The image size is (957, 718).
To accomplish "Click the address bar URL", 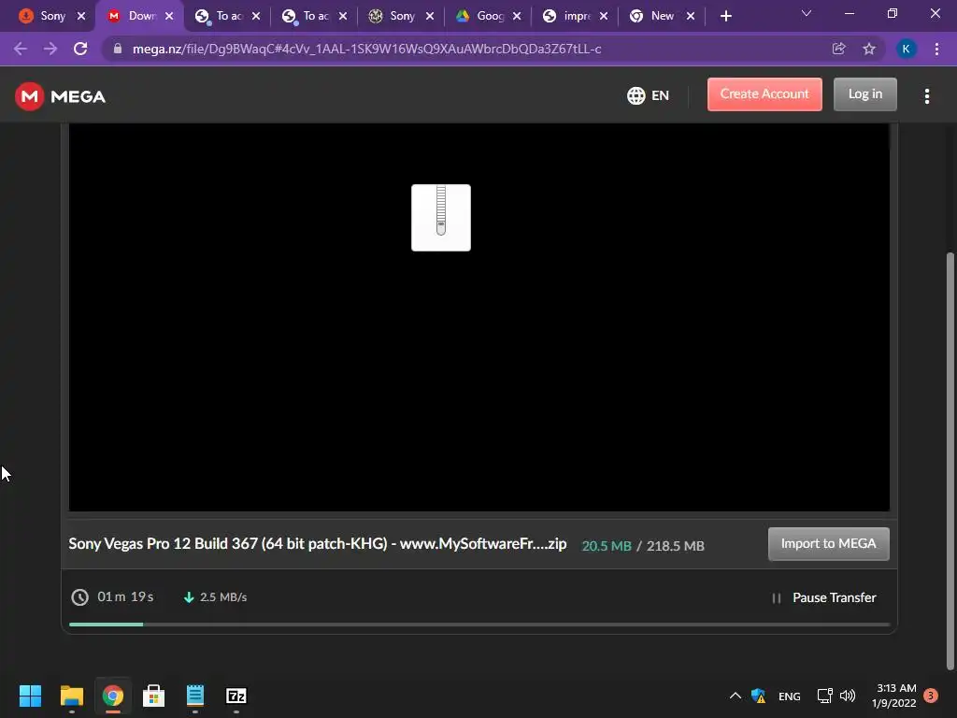I will click(366, 49).
